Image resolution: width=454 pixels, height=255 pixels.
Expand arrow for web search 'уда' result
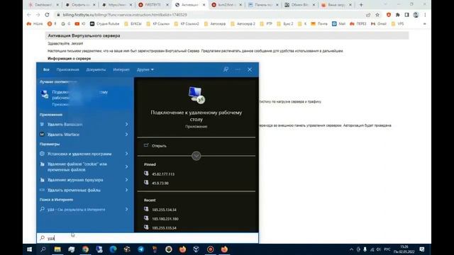[x=126, y=209]
